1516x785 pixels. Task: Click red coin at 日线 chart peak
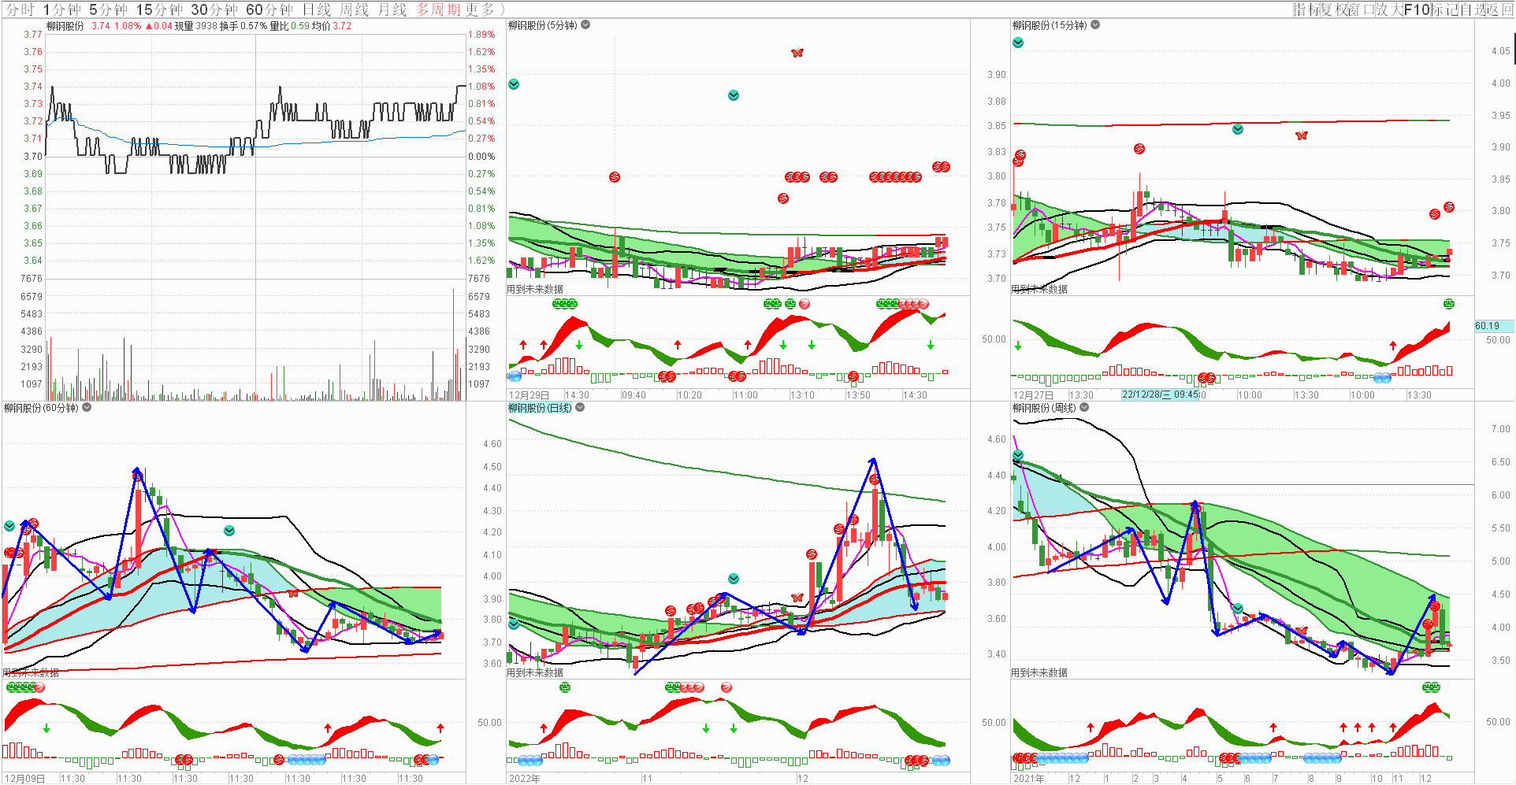tap(875, 479)
